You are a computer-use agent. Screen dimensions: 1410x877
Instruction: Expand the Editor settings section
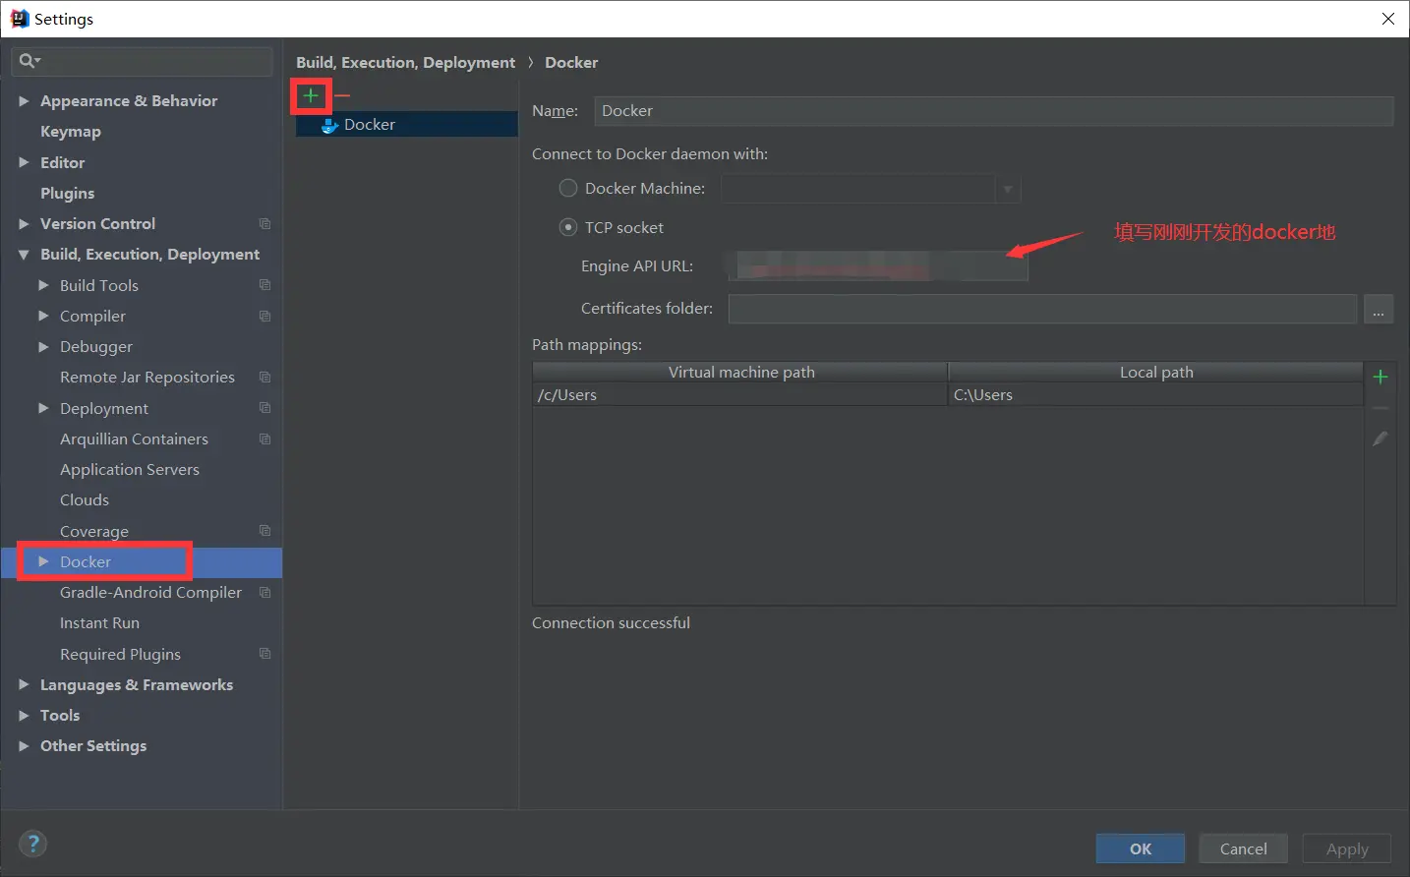point(24,162)
